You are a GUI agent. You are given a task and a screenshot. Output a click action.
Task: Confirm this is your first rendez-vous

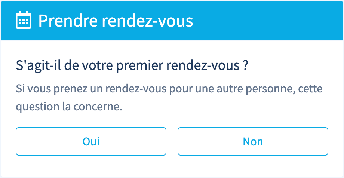coord(91,141)
